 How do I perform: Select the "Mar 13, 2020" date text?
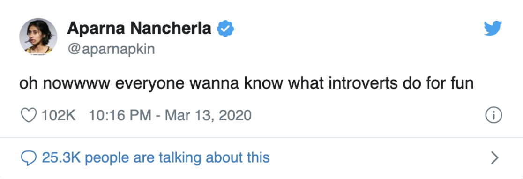(209, 116)
